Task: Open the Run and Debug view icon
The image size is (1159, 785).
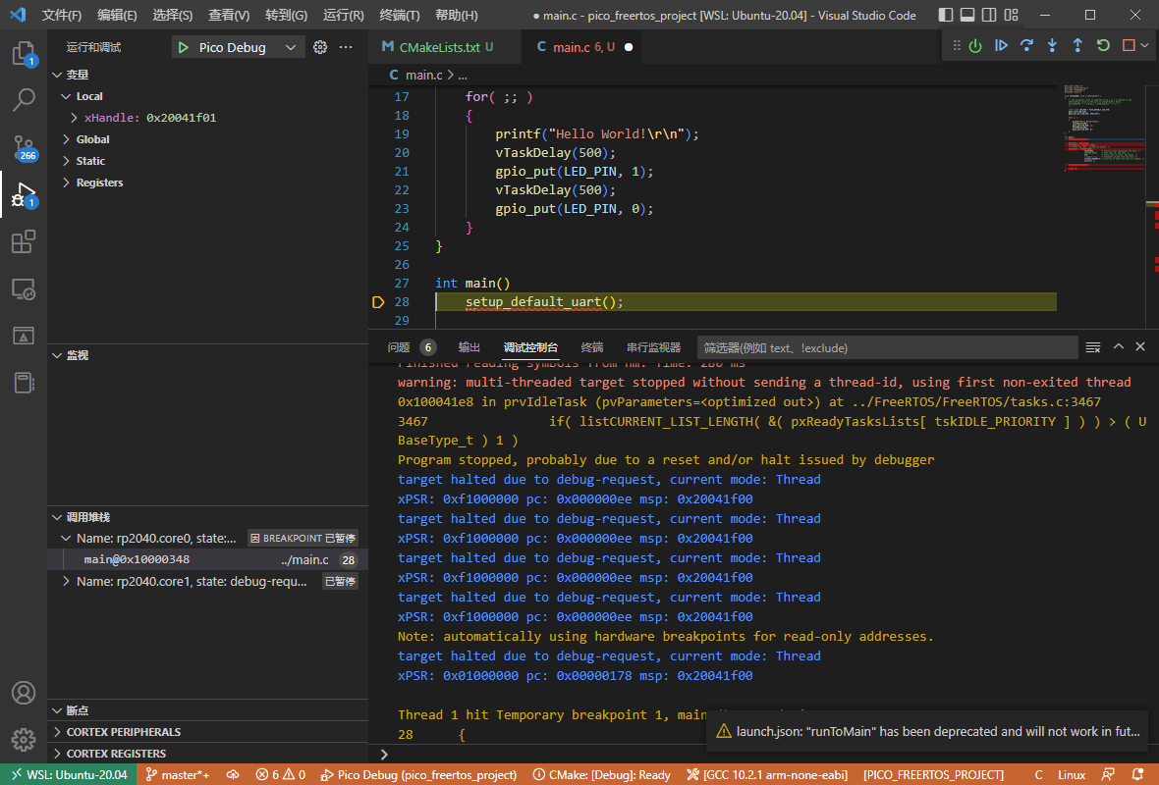Action: pos(24,195)
